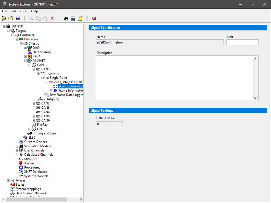The height and width of the screenshot is (203, 271).
Task: Select the Raw Frame Data Logging item
Action: click(x=66, y=95)
